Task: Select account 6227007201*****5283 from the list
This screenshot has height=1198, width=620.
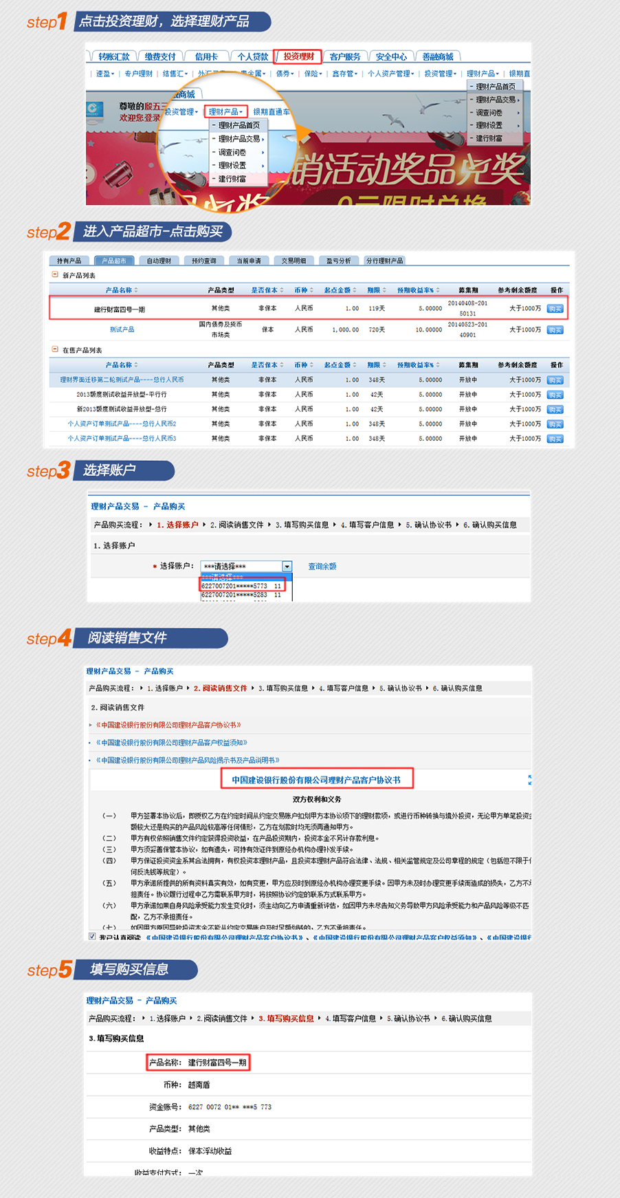Action: pos(241,595)
